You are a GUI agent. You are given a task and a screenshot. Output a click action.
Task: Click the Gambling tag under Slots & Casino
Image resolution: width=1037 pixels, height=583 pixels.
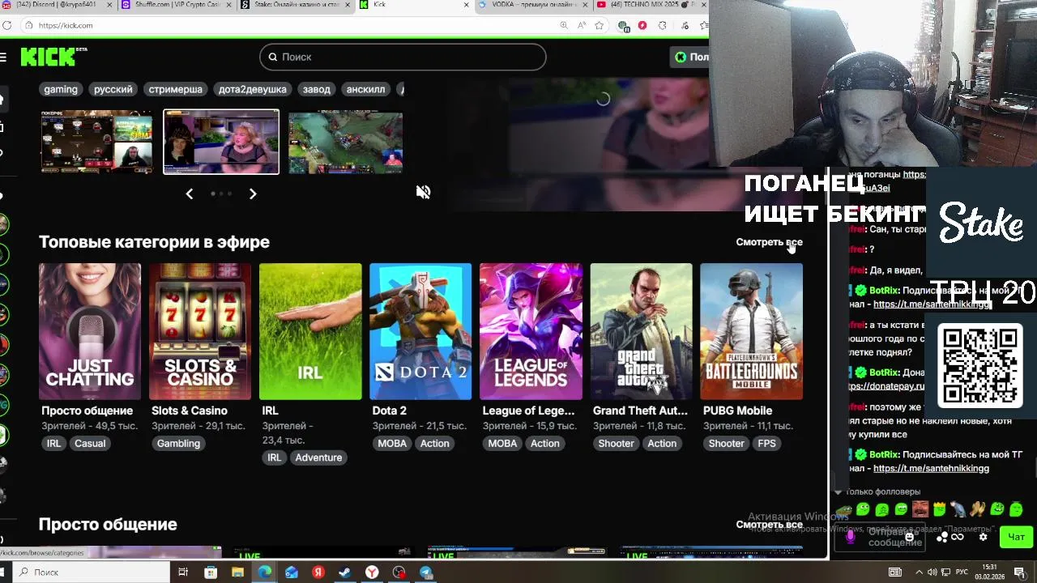tap(178, 443)
